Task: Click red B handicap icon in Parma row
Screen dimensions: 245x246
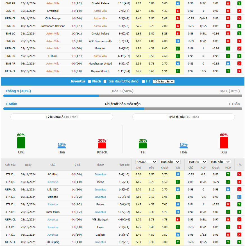Action: tap(228, 204)
